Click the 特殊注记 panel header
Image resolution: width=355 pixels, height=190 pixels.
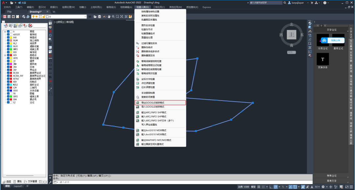[331, 176]
